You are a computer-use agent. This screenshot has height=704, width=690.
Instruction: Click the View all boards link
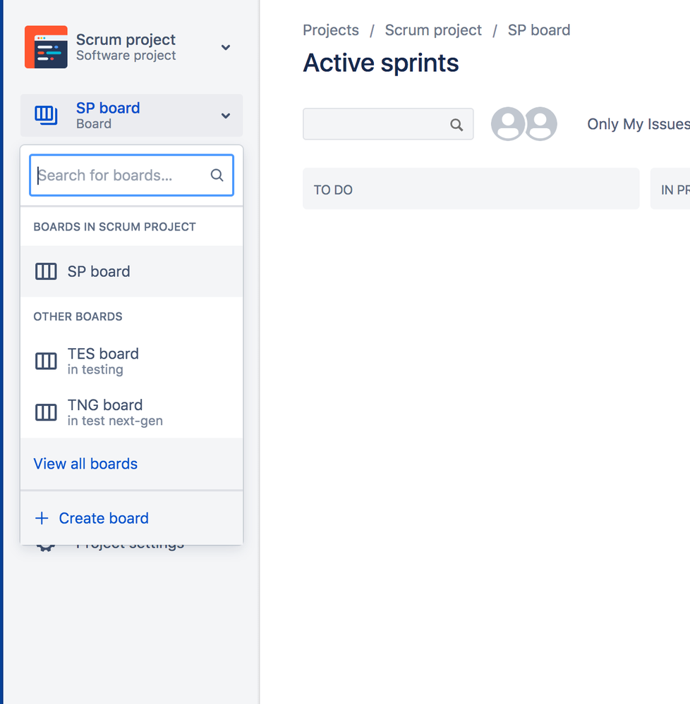[x=85, y=464]
